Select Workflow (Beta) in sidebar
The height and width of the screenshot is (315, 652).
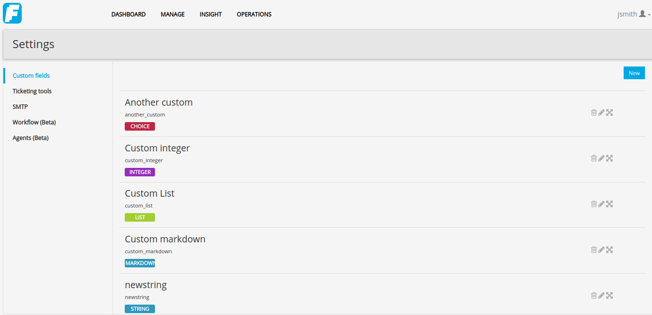tap(34, 122)
